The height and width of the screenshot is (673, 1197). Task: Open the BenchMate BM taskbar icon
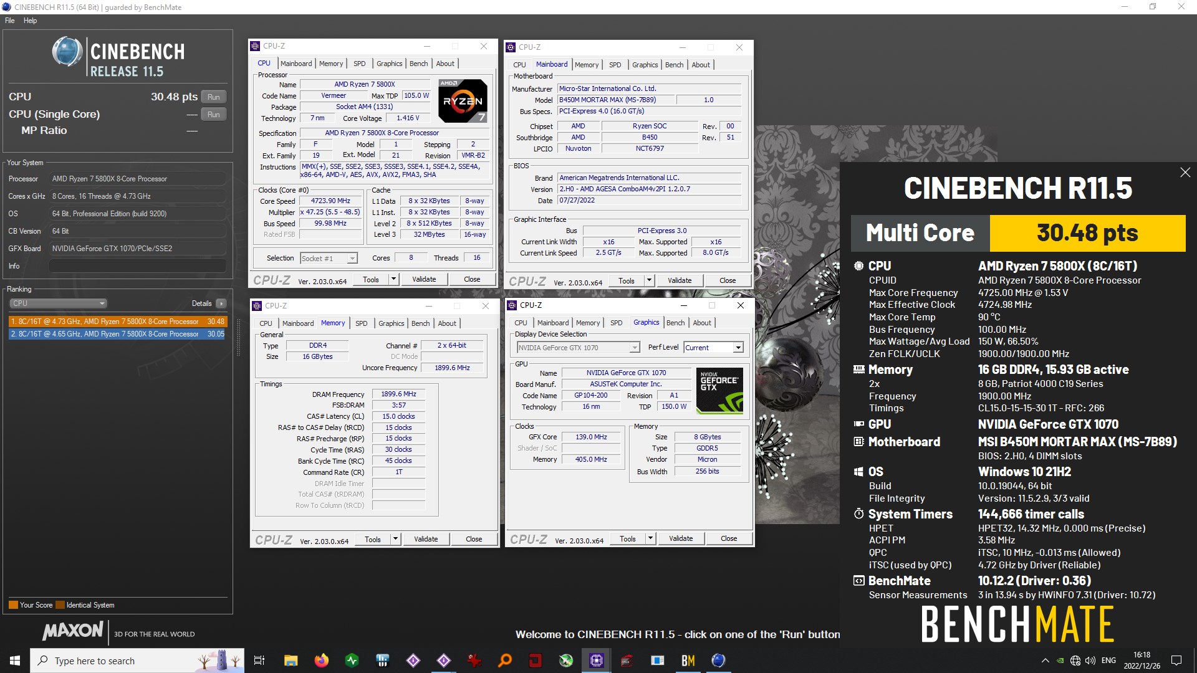point(688,661)
